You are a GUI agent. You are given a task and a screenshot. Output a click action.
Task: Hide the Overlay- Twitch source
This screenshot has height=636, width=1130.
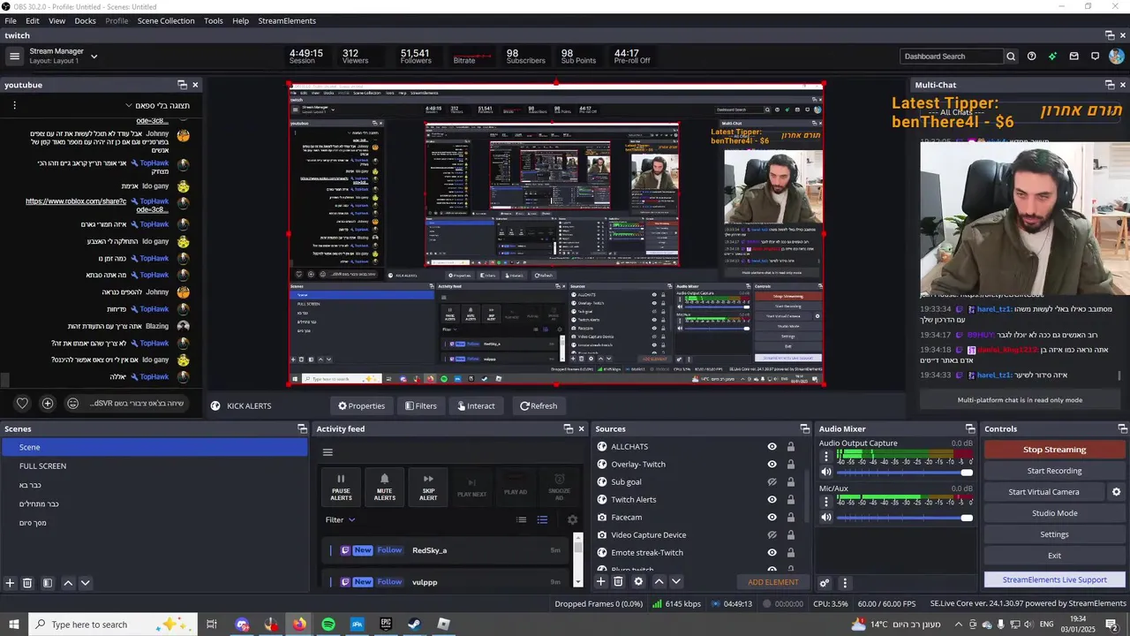click(x=772, y=465)
